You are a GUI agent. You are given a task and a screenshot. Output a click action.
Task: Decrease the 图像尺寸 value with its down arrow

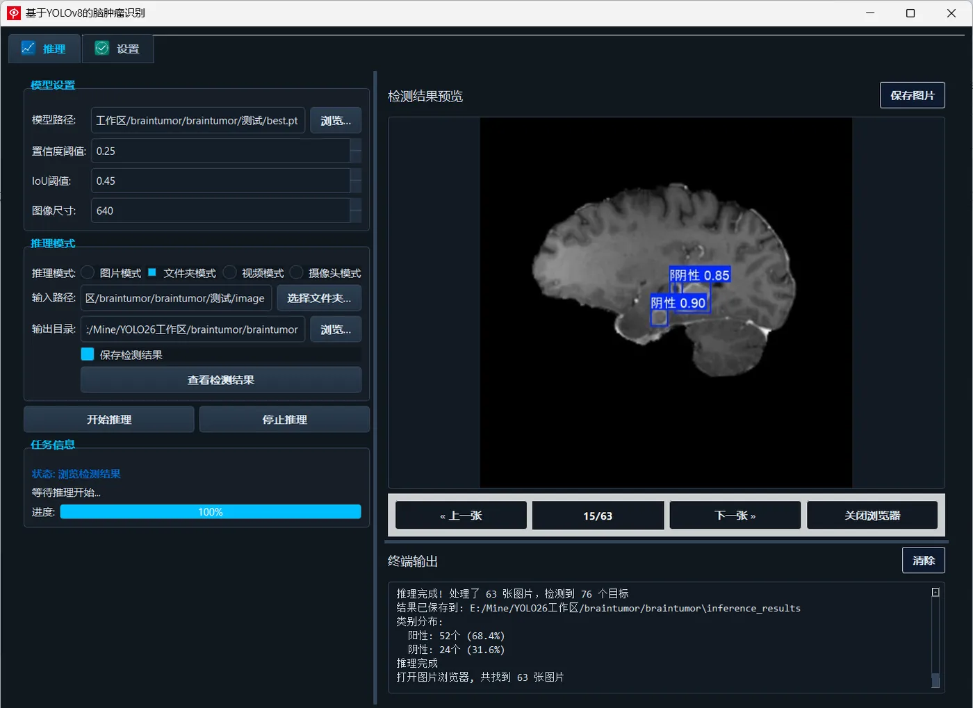pos(356,217)
